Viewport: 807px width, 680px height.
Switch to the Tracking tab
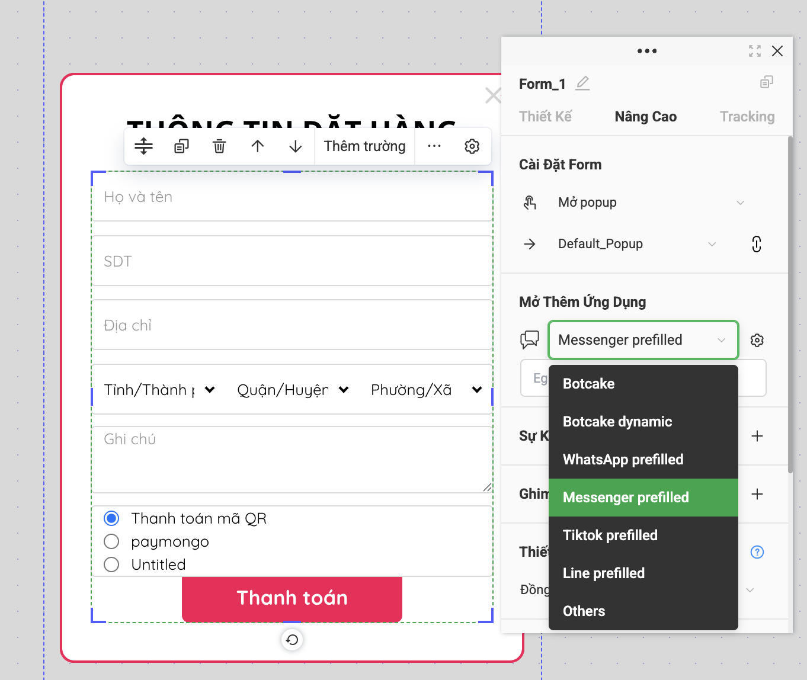747,117
